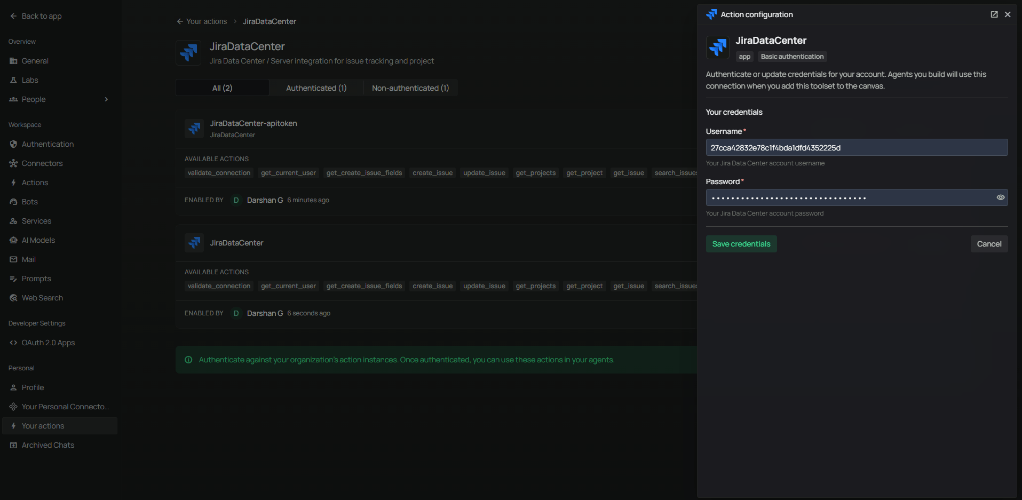
Task: Click the AI Models icon
Action: pyautogui.click(x=13, y=240)
